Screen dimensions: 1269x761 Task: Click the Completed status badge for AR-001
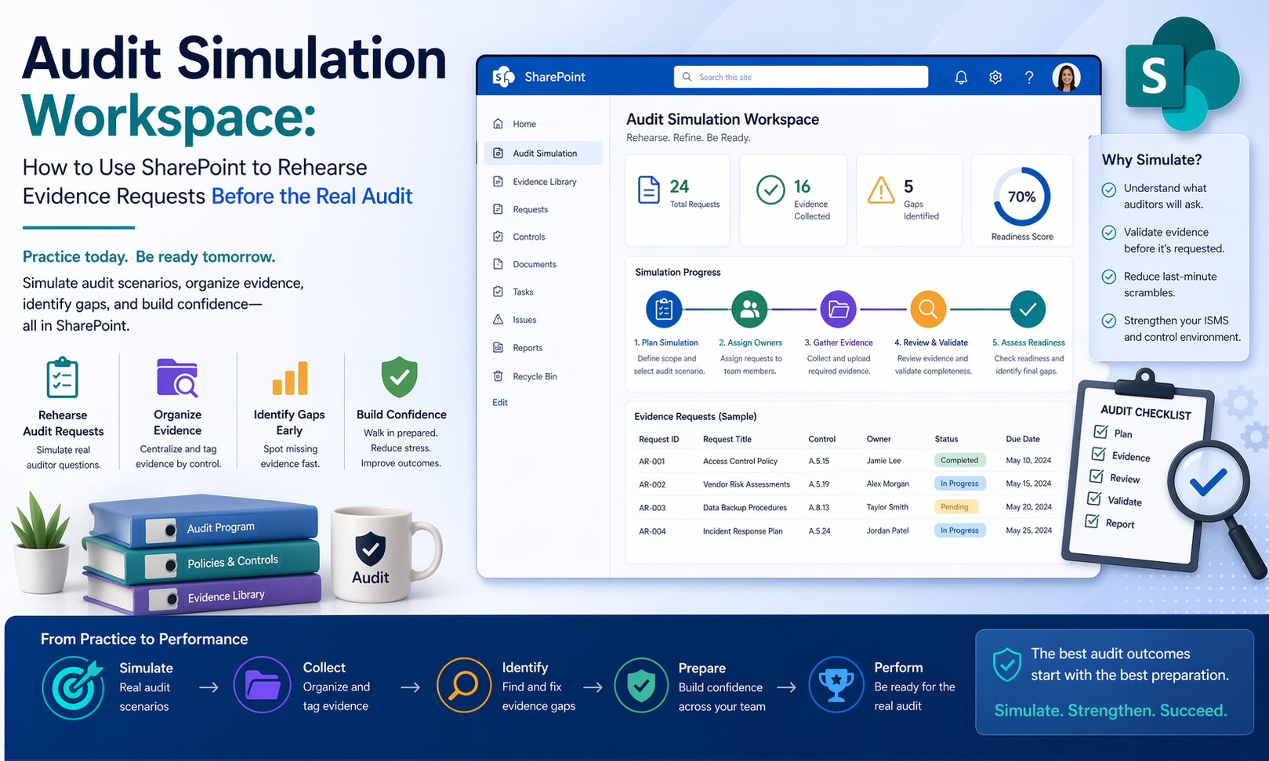(x=959, y=460)
